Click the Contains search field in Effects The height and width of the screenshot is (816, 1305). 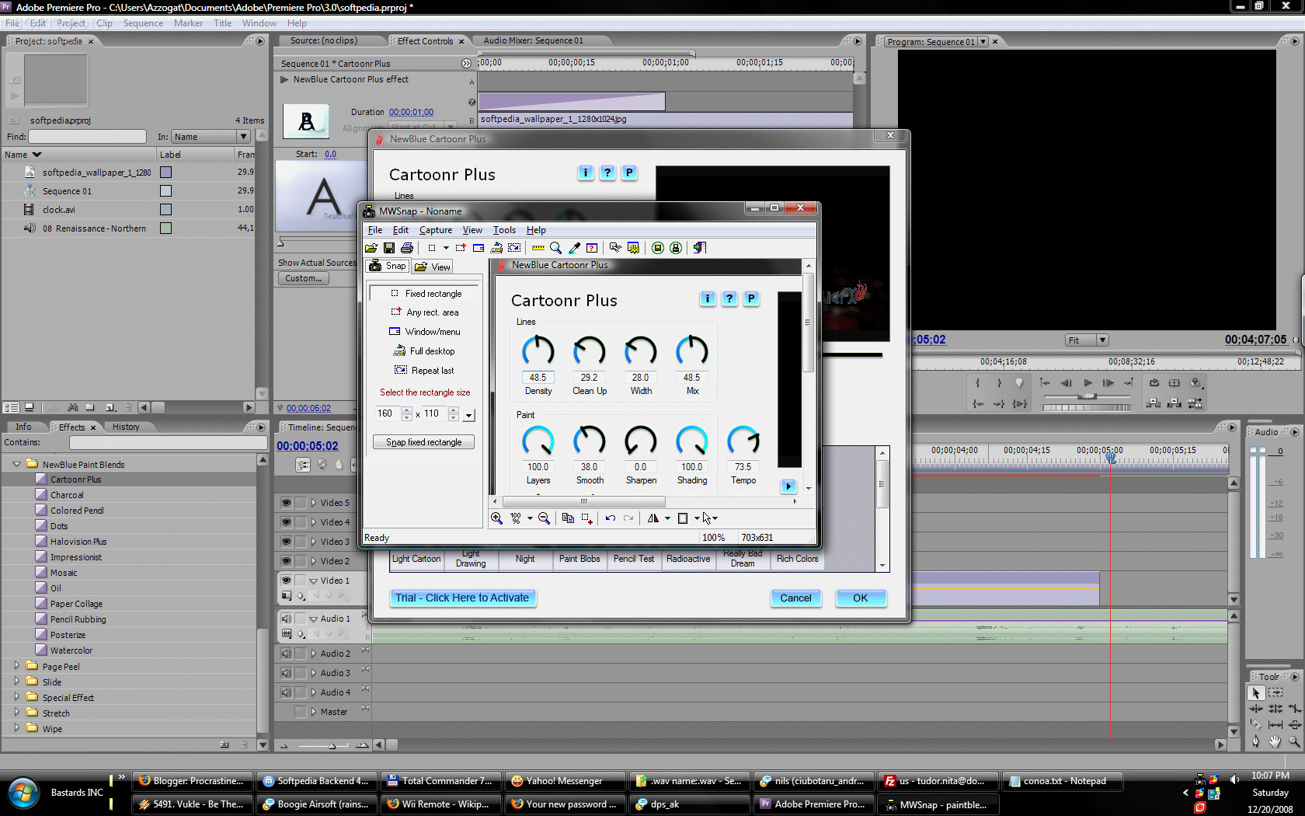168,442
